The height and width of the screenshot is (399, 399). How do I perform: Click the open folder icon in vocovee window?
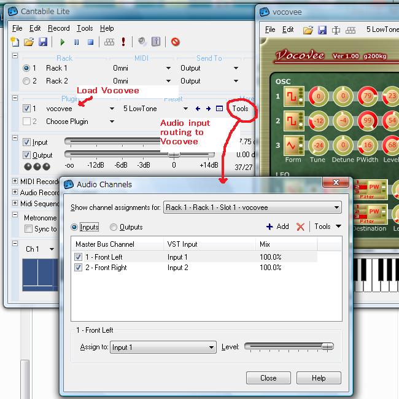pyautogui.click(x=308, y=30)
